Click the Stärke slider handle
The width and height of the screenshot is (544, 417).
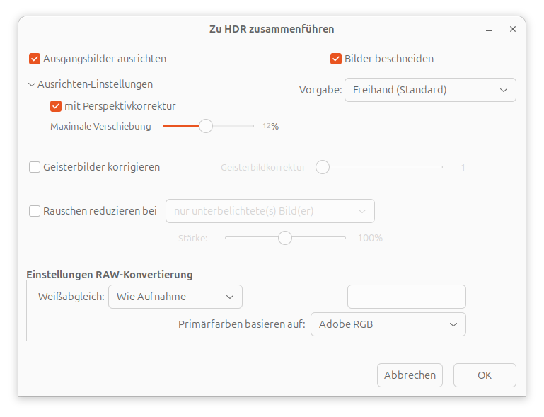click(285, 238)
